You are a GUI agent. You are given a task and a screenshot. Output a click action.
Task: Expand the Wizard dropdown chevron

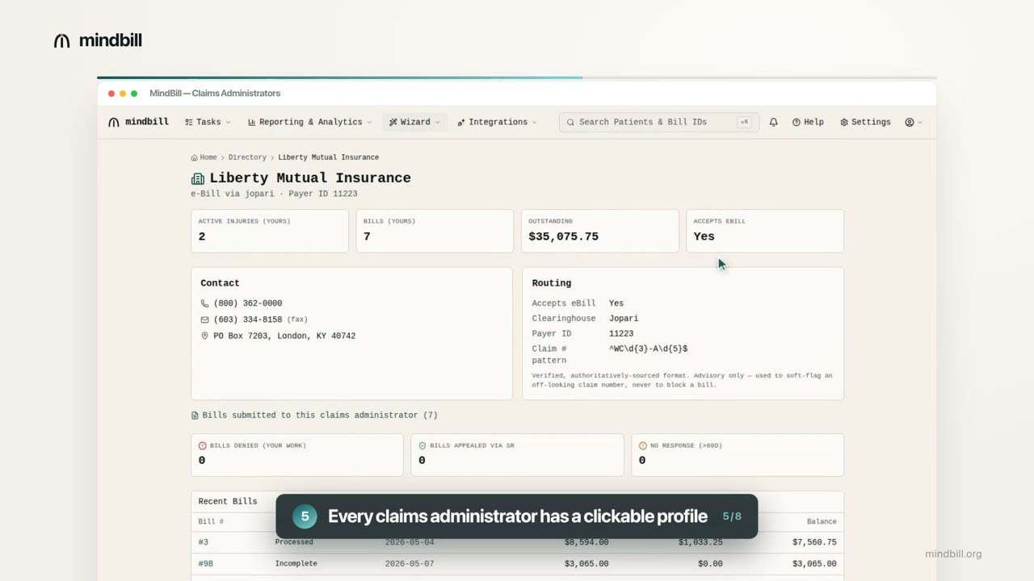[438, 123]
